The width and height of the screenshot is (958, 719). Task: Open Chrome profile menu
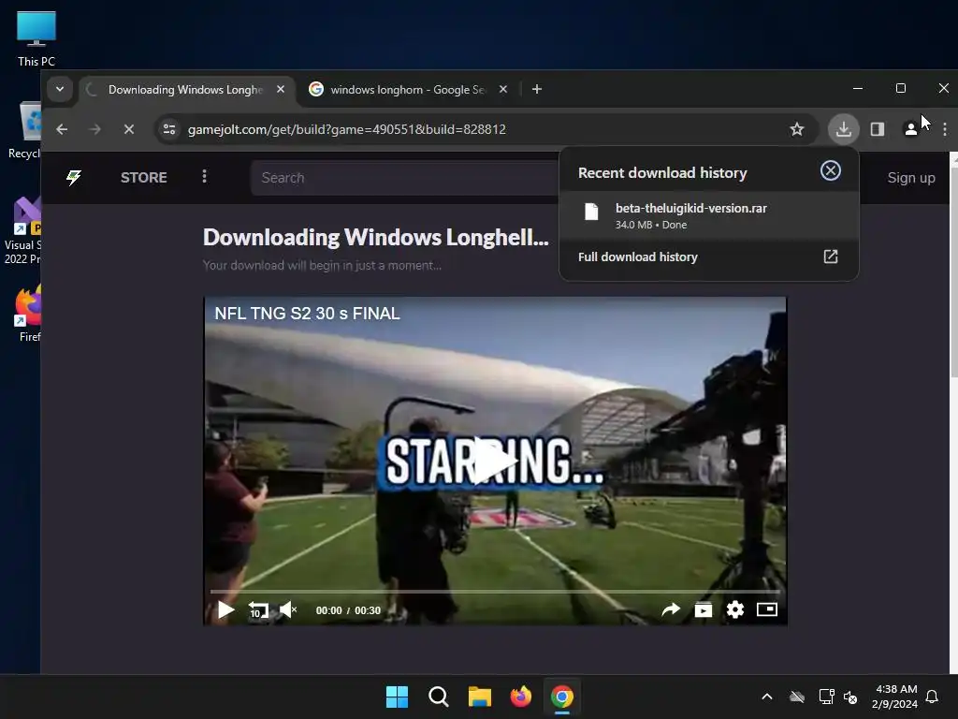tap(910, 129)
